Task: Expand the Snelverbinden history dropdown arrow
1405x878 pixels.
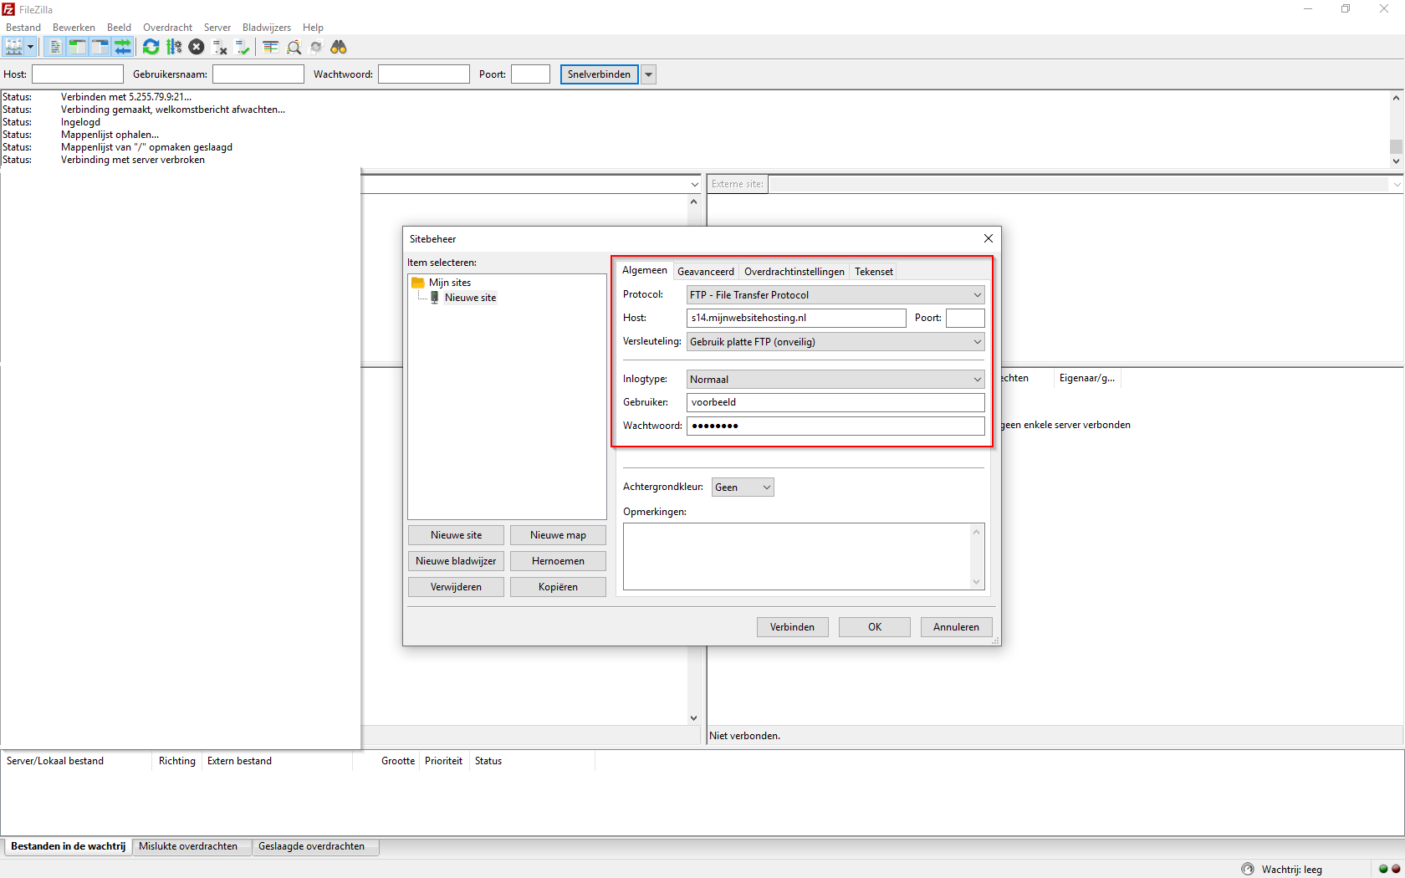Action: click(648, 74)
